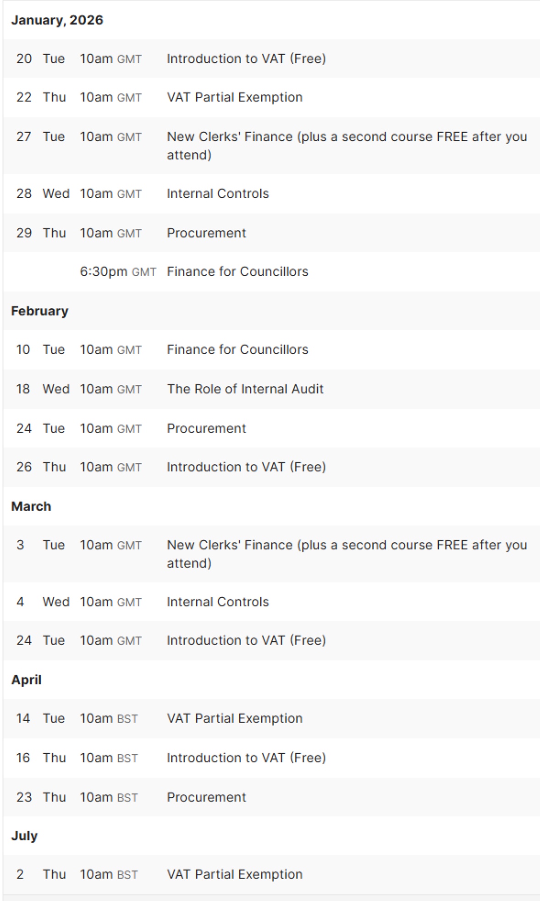Click The Role of Internal Audit course
Viewport: 540px width, 901px height.
click(245, 389)
